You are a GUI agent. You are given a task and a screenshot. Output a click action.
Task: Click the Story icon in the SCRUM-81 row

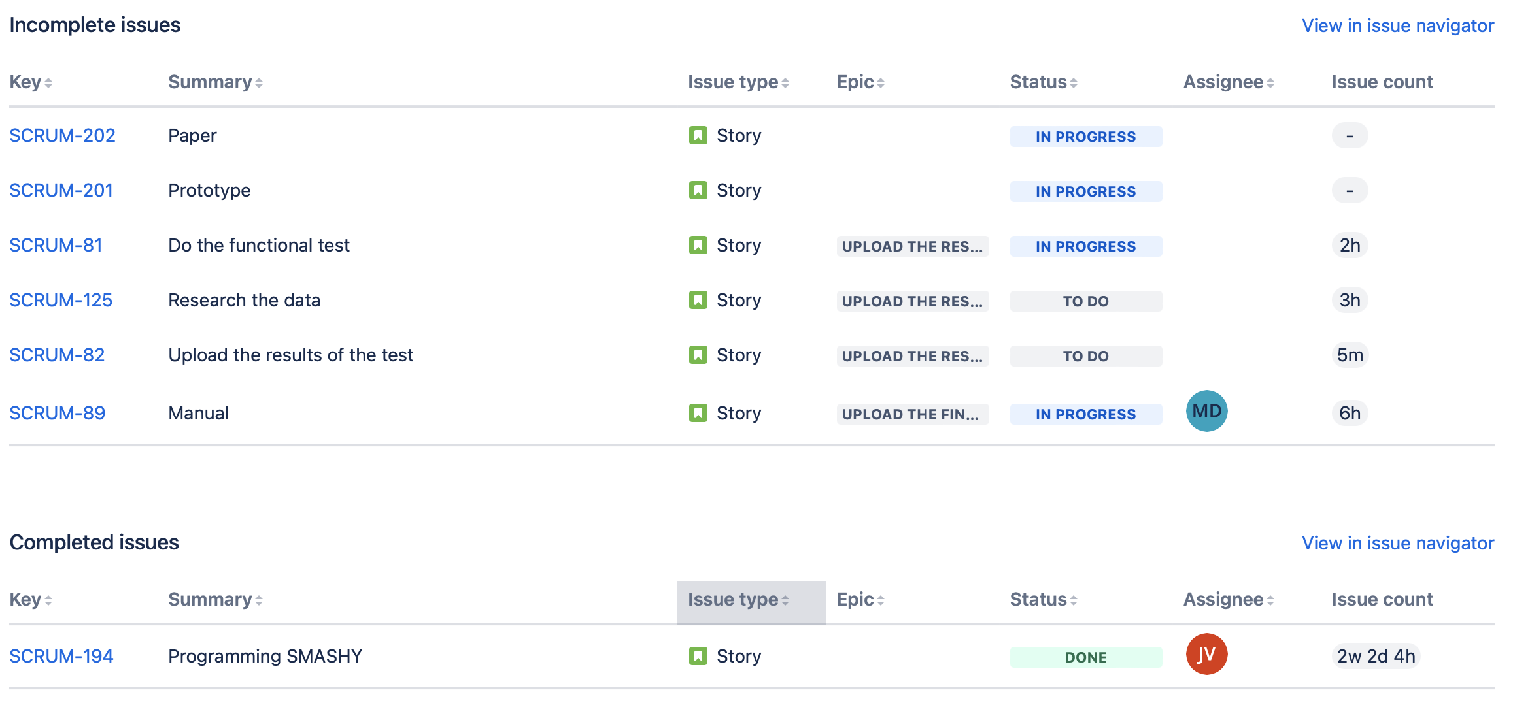pyautogui.click(x=698, y=245)
